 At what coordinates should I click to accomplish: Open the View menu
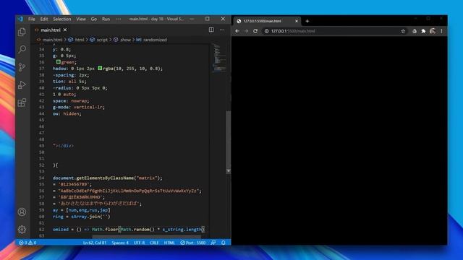[81, 19]
